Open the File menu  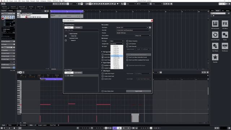4,1
